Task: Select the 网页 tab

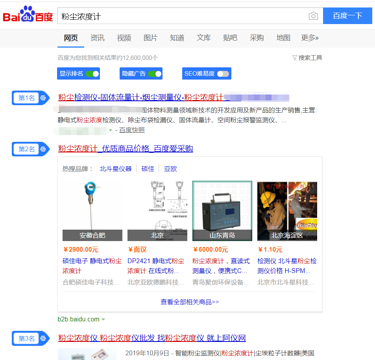Action: pyautogui.click(x=71, y=38)
